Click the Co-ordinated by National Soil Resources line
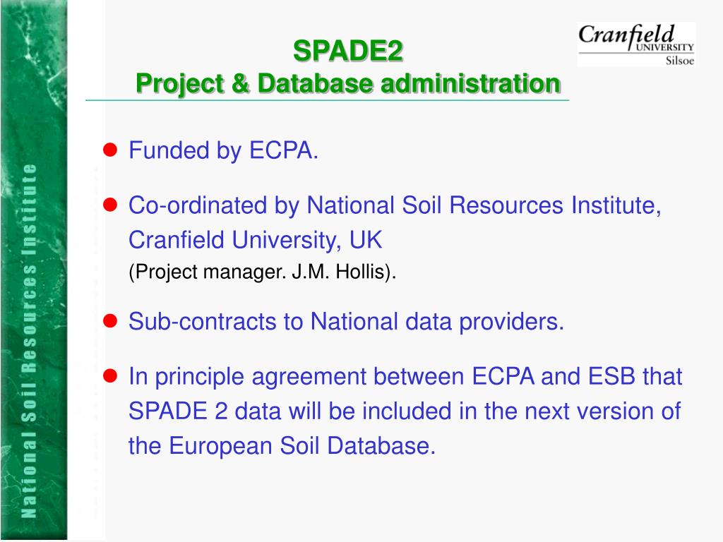The image size is (723, 542). (x=395, y=205)
